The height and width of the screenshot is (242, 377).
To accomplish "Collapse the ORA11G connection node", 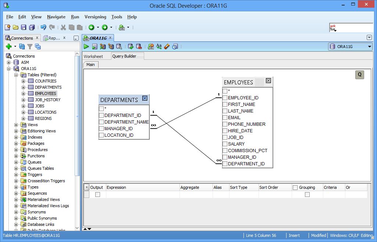I will click(9, 69).
